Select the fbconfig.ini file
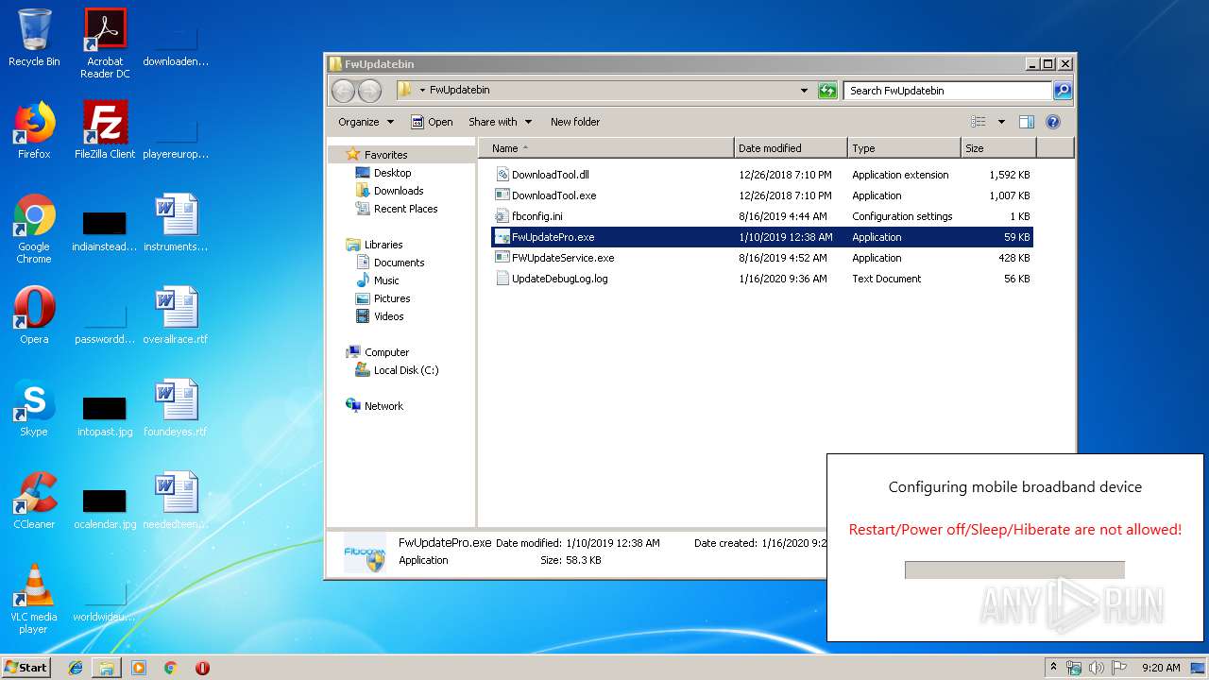Screen dimensions: 1209x680 click(x=762, y=216)
